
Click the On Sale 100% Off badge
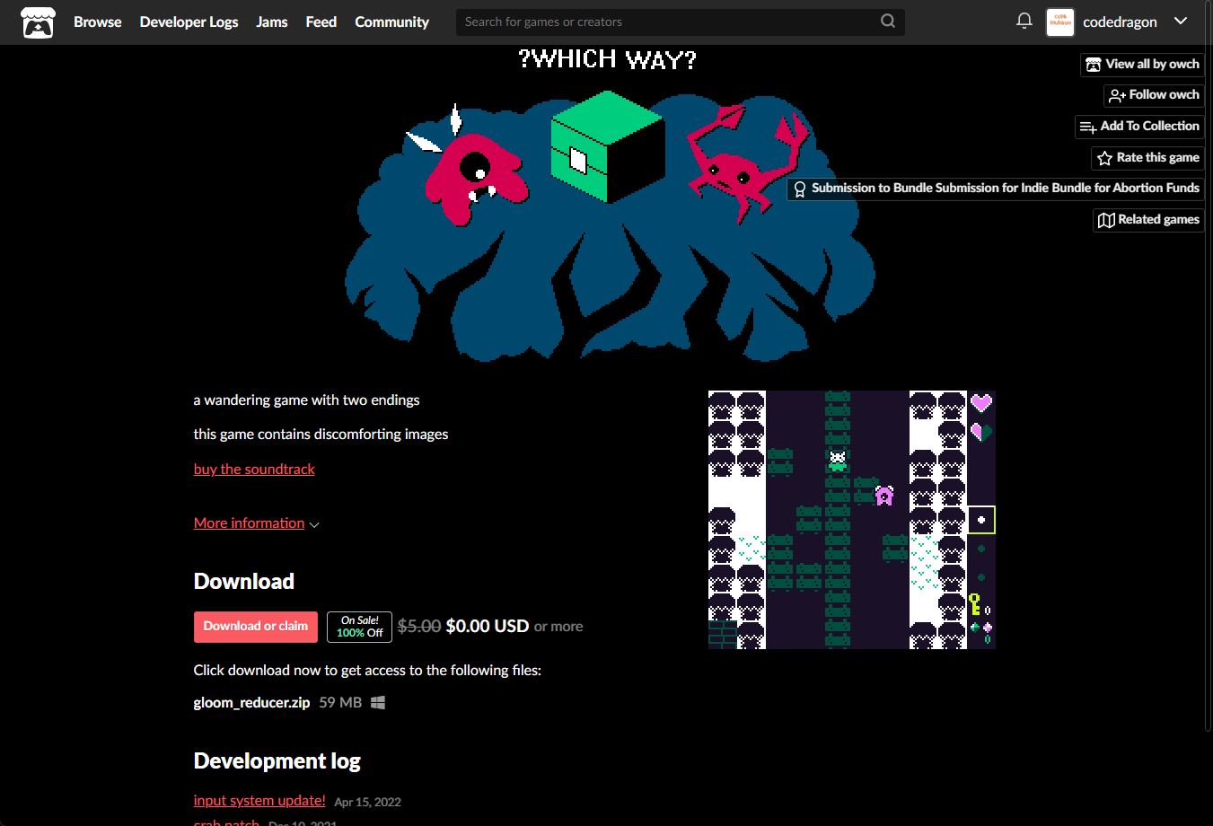click(x=359, y=627)
